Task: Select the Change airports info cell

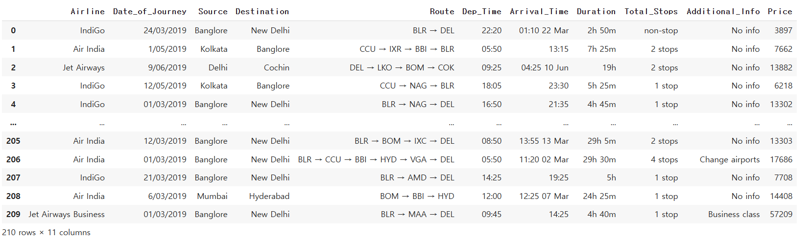Action: [730, 159]
